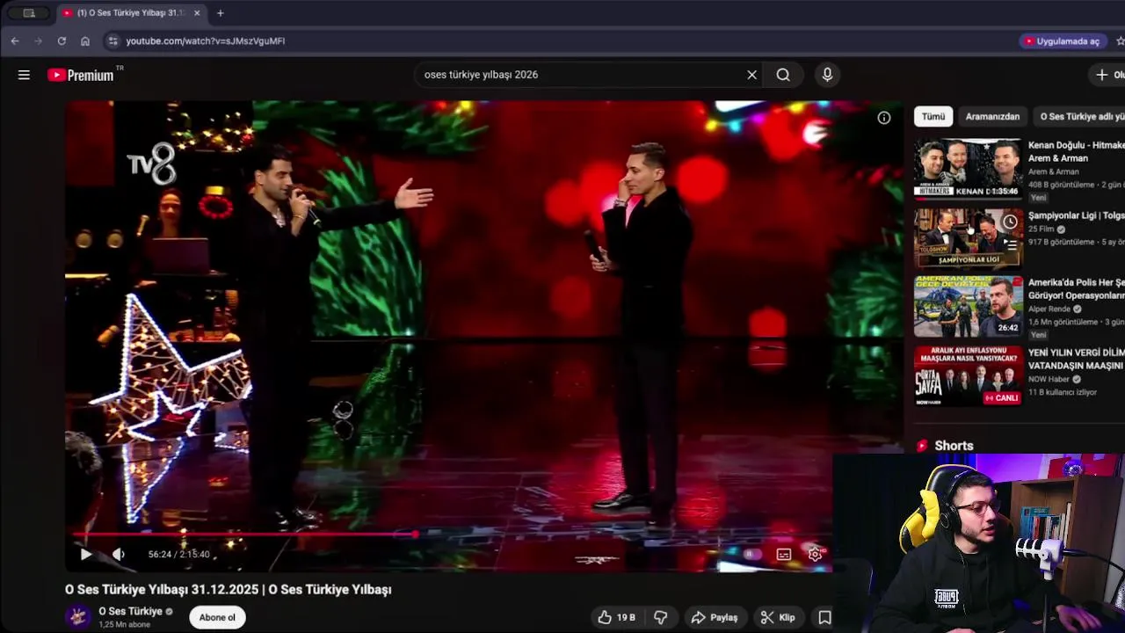1125x633 pixels.
Task: Subscribe with the Abone ol button
Action: tap(217, 617)
